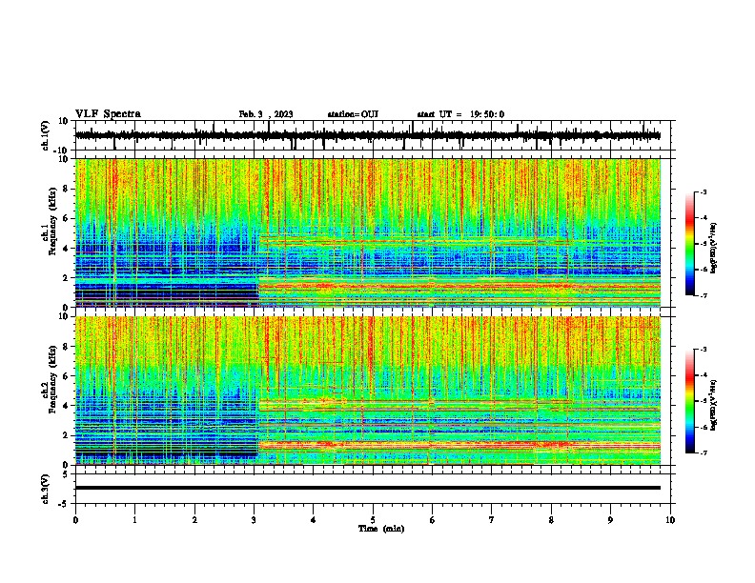Click the "9" tick on the Time axis
This screenshot has width=755, height=583.
[x=610, y=520]
